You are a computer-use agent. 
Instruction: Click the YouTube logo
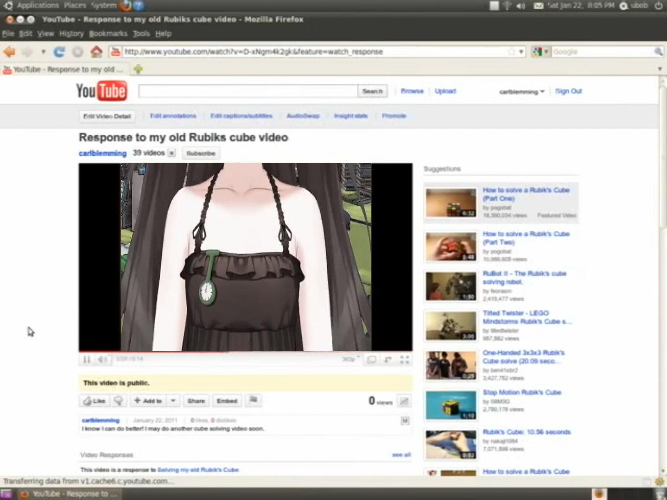[101, 91]
